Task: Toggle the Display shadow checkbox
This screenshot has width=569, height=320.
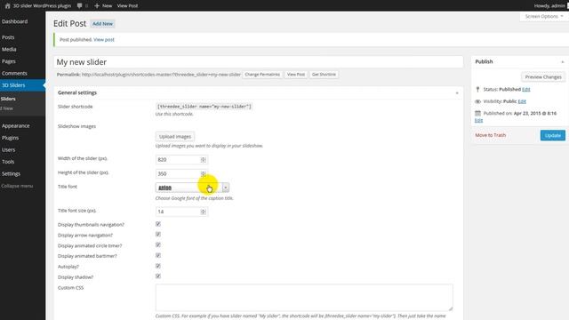Action: [x=158, y=276]
